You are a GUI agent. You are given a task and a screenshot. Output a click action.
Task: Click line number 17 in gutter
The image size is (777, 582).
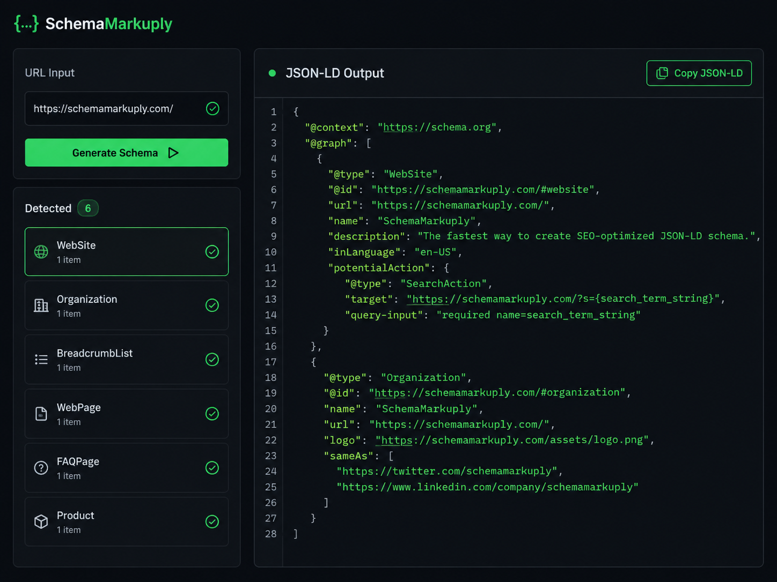click(x=270, y=362)
